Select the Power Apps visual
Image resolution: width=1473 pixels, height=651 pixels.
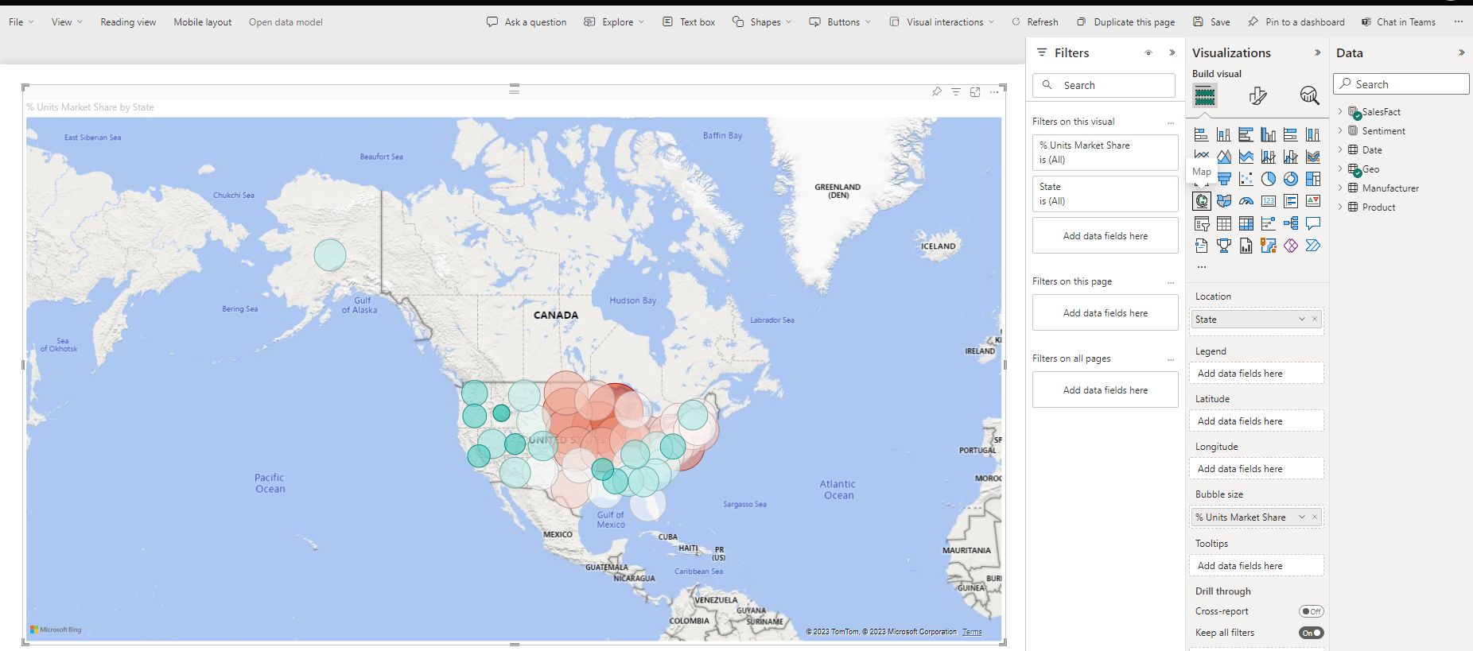[1291, 246]
